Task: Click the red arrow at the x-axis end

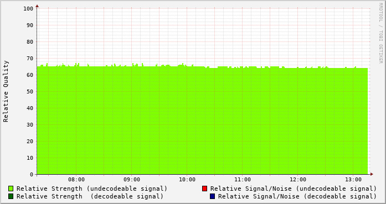Action: click(x=372, y=174)
